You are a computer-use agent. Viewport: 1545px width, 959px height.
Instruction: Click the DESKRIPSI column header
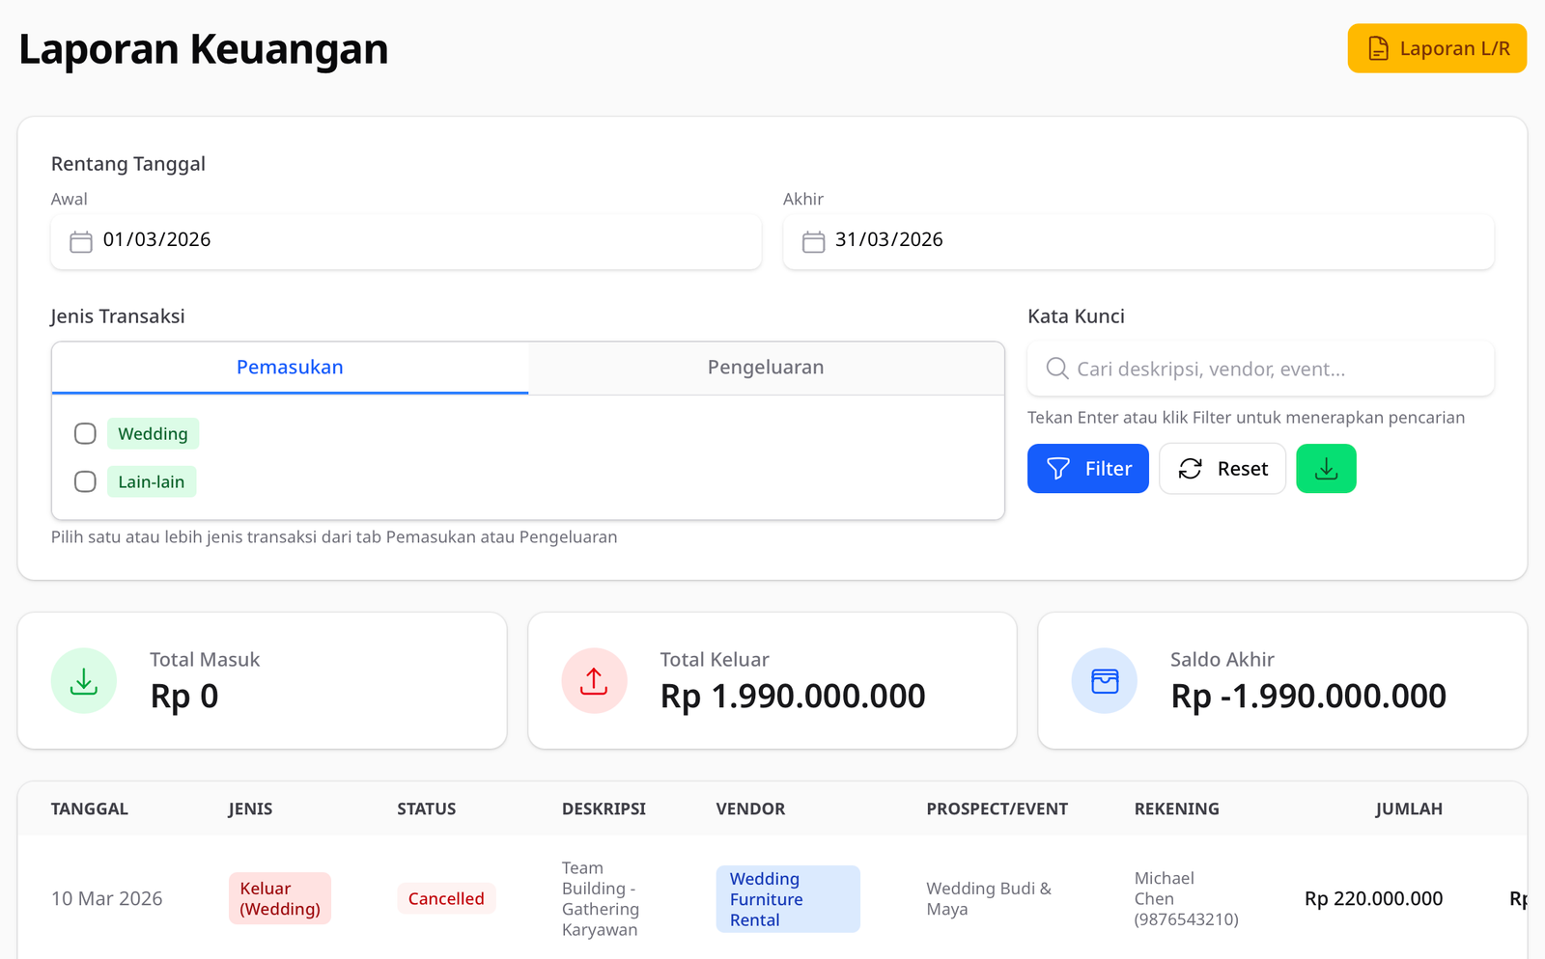(x=604, y=809)
